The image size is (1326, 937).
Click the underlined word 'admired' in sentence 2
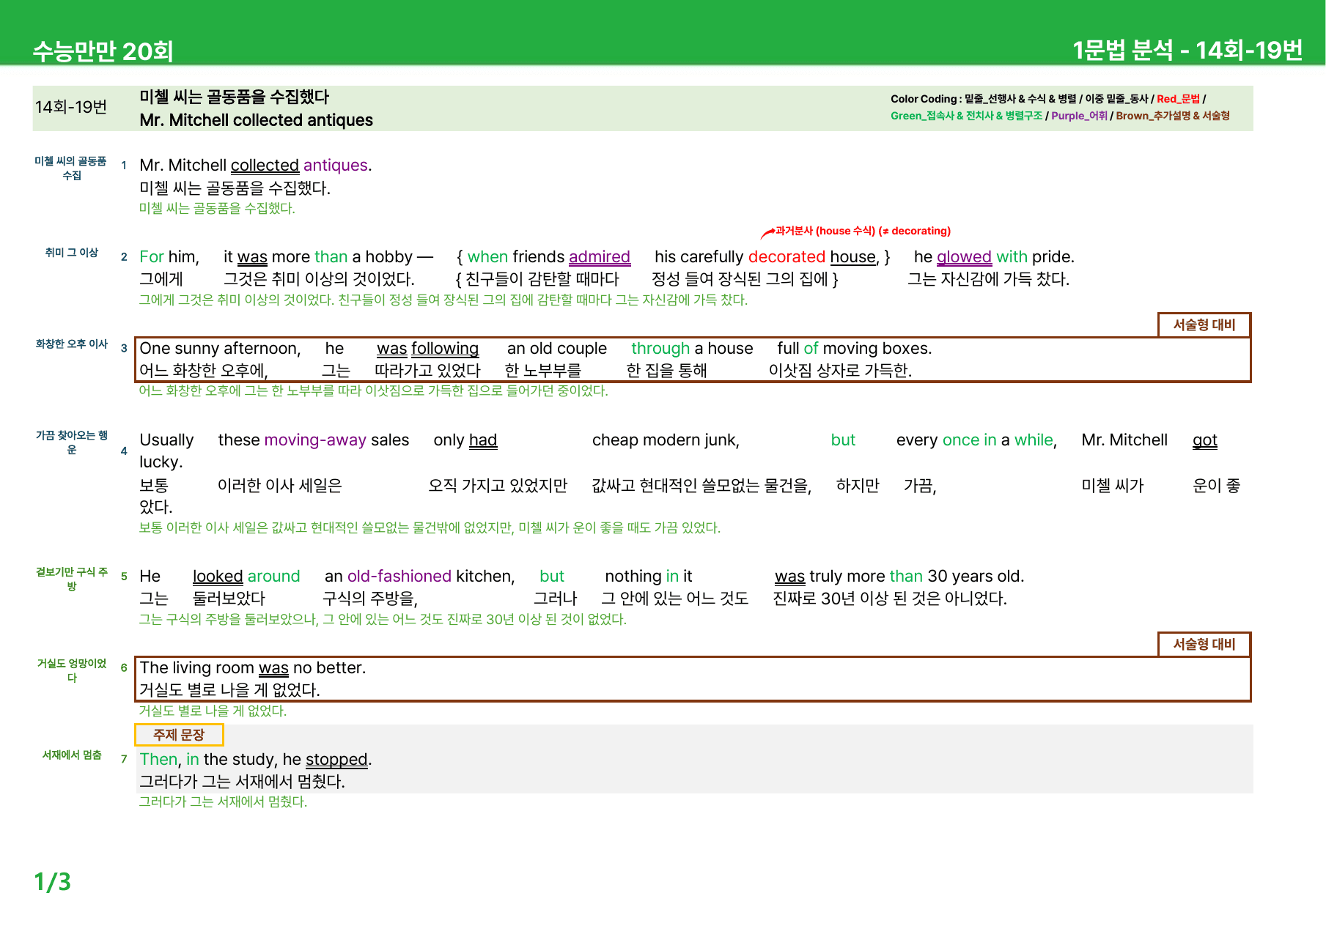click(x=600, y=257)
